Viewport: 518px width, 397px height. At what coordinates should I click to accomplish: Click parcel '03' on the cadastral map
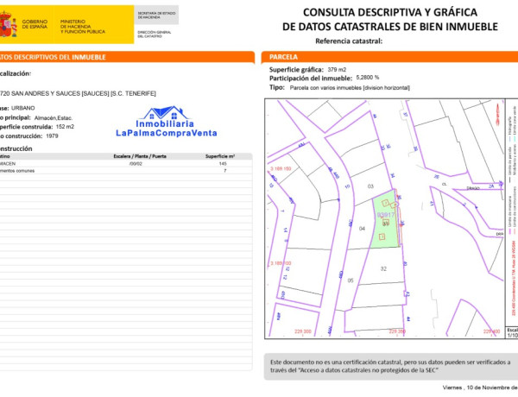coord(370,186)
